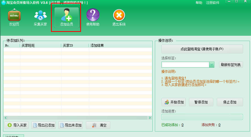Click inside the 选择标签 combo box field

click(x=185, y=65)
